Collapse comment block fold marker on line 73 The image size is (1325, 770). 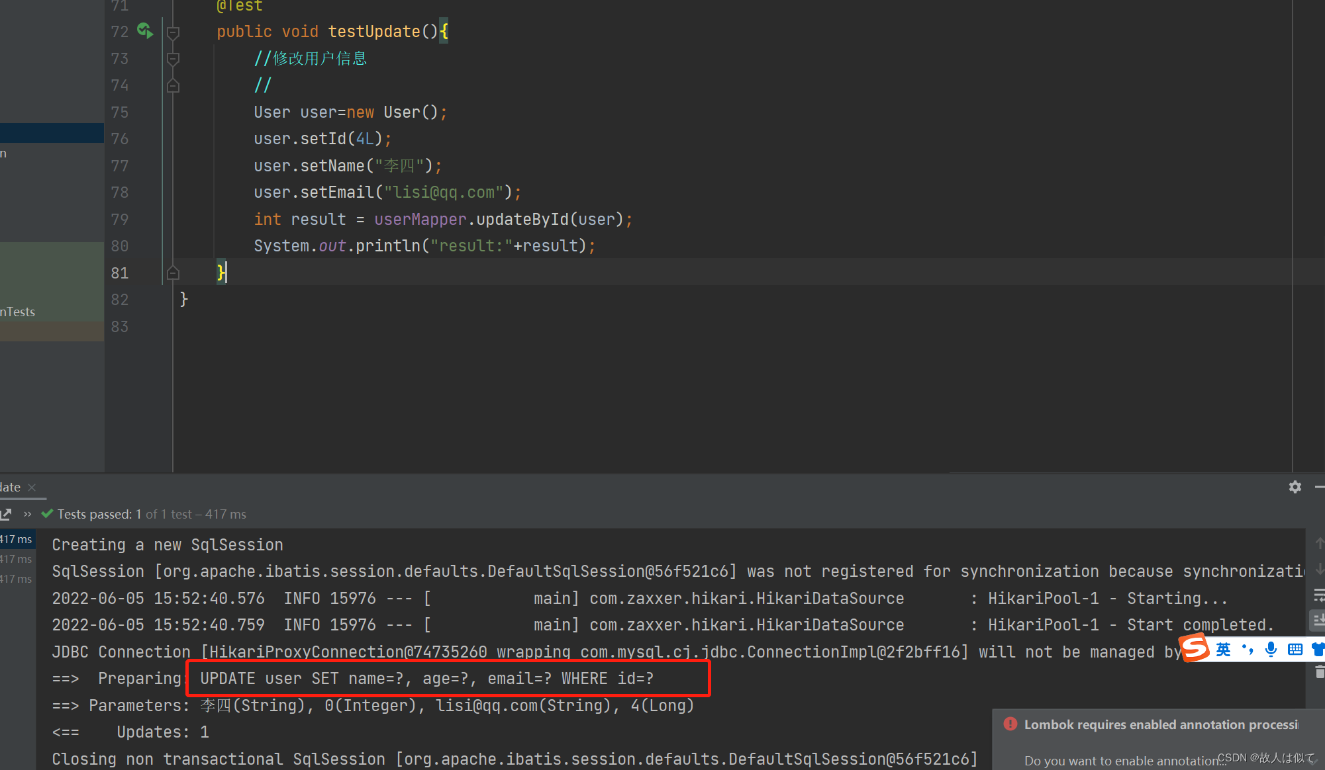173,59
